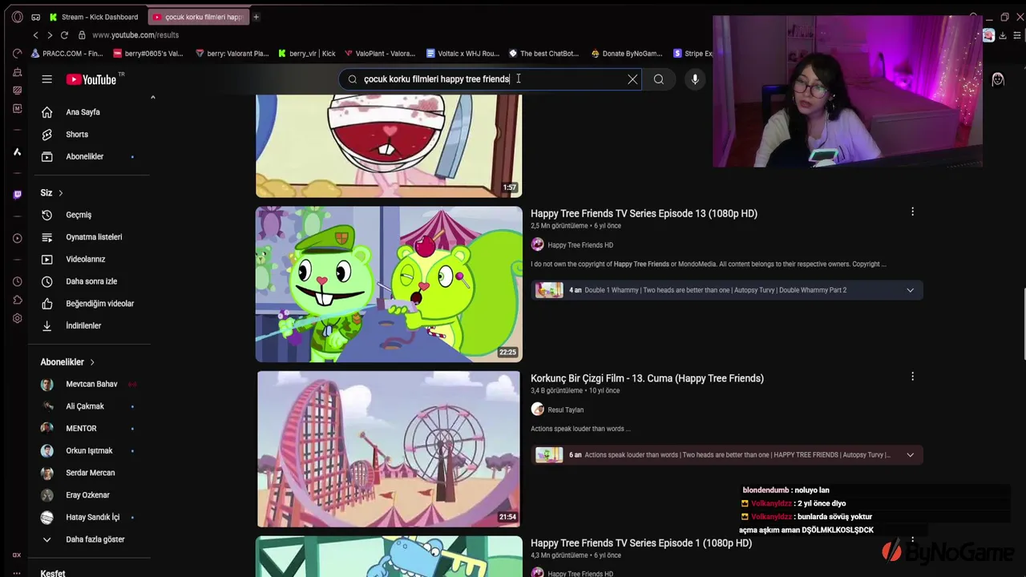This screenshot has height=577, width=1026.
Task: Click in the YouTube search field
Action: click(x=491, y=79)
